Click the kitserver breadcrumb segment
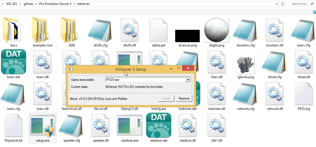The width and height of the screenshot is (316, 147). (x=84, y=4)
